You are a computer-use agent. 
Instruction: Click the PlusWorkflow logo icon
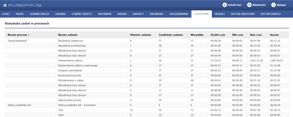[x=5, y=5]
